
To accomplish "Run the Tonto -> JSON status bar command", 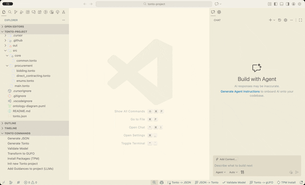I will [x=179, y=182].
